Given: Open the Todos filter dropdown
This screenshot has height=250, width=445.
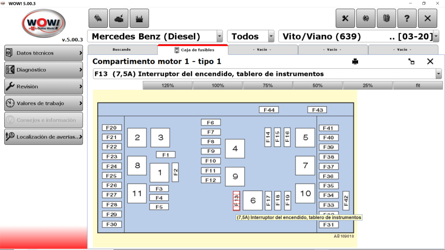Looking at the screenshot, I should [x=271, y=36].
